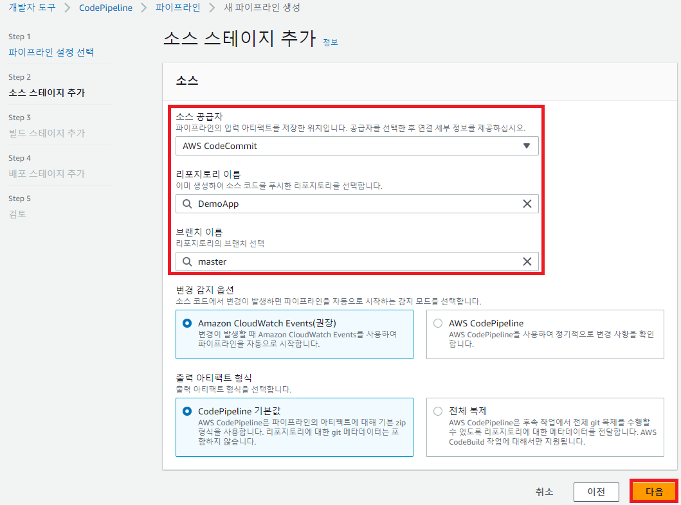Image resolution: width=681 pixels, height=505 pixels.
Task: Select Step 3 빌드 스테이지 추가
Action: [x=47, y=133]
